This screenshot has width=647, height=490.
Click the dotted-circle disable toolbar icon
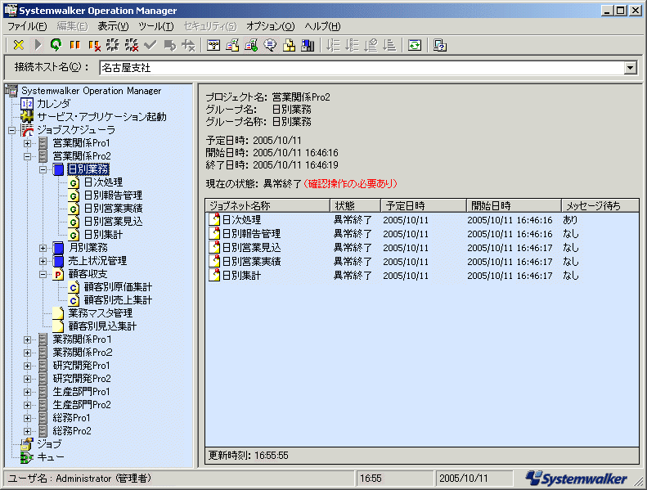pyautogui.click(x=113, y=45)
